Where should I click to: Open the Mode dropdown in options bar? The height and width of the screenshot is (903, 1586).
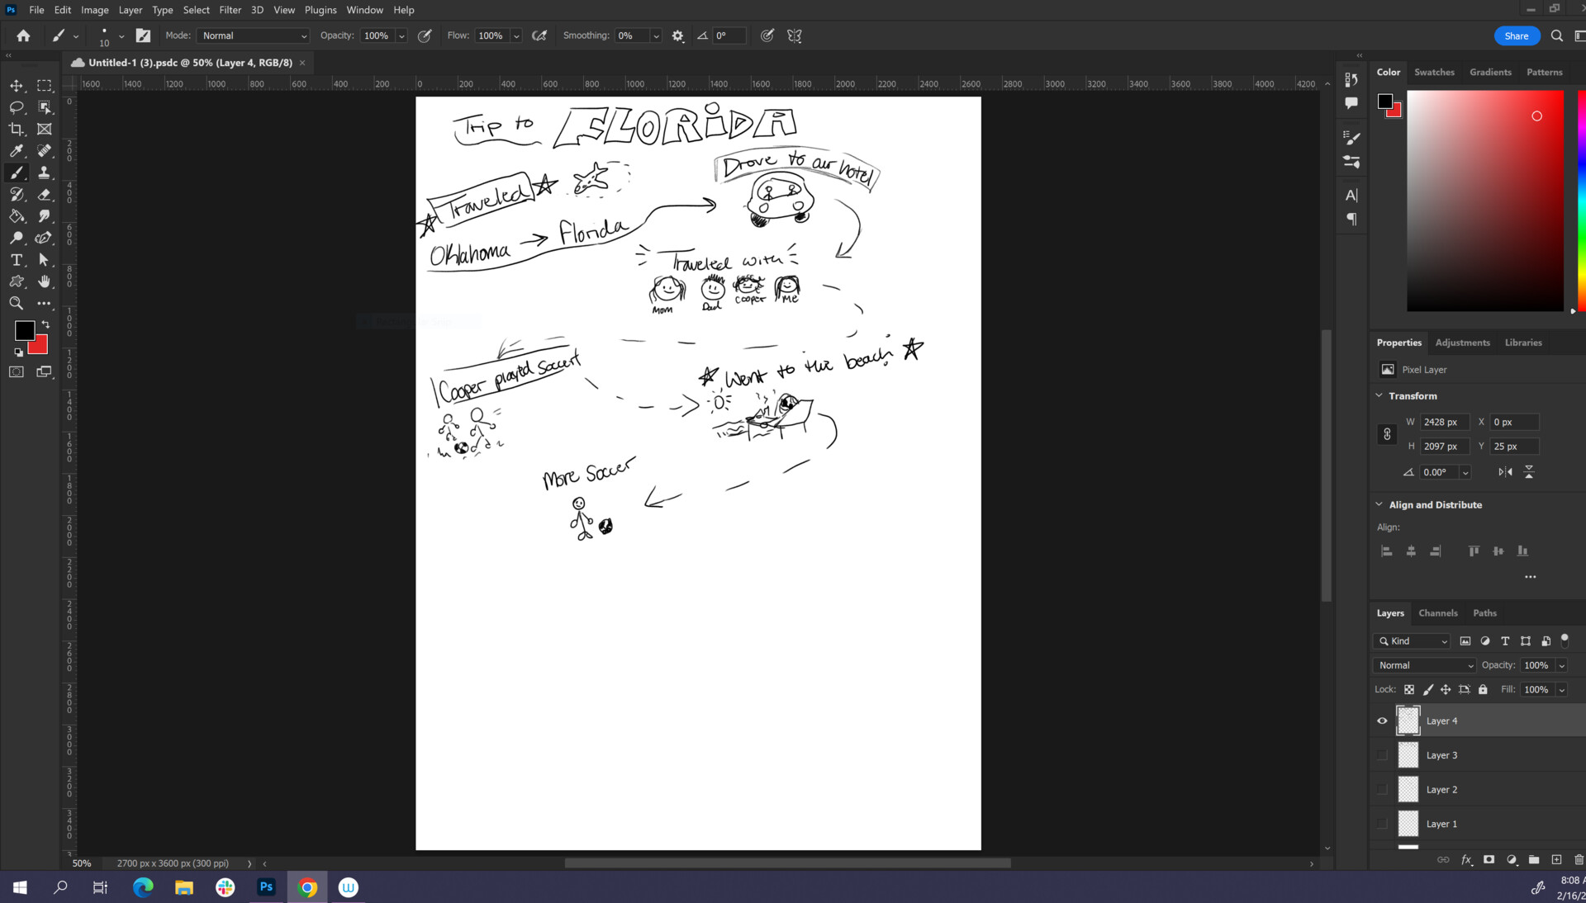(x=252, y=35)
